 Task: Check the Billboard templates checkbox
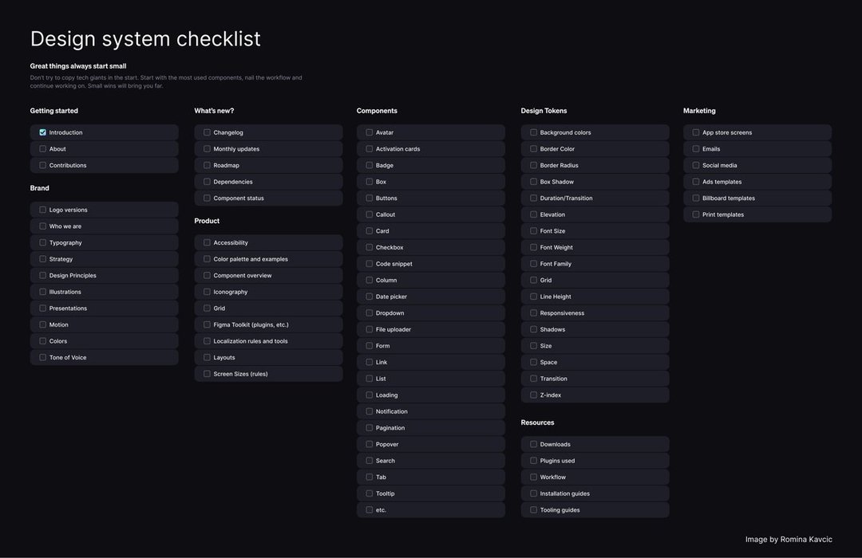(696, 198)
